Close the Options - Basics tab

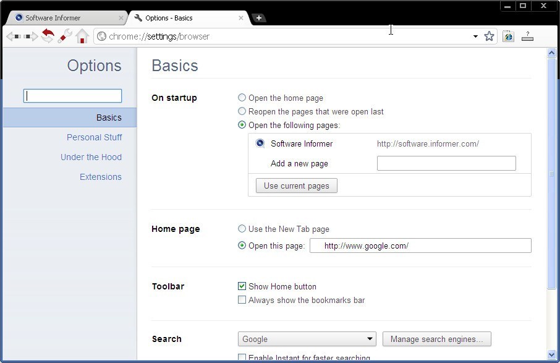(241, 18)
